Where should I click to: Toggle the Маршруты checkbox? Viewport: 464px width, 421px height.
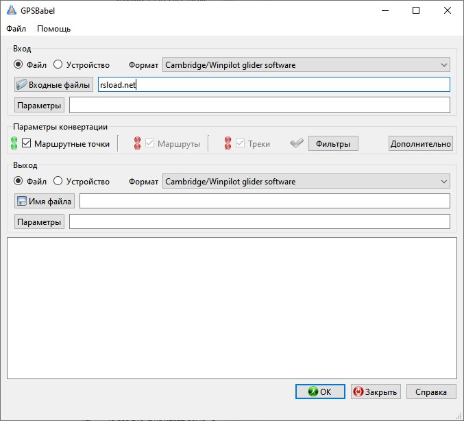tap(149, 143)
